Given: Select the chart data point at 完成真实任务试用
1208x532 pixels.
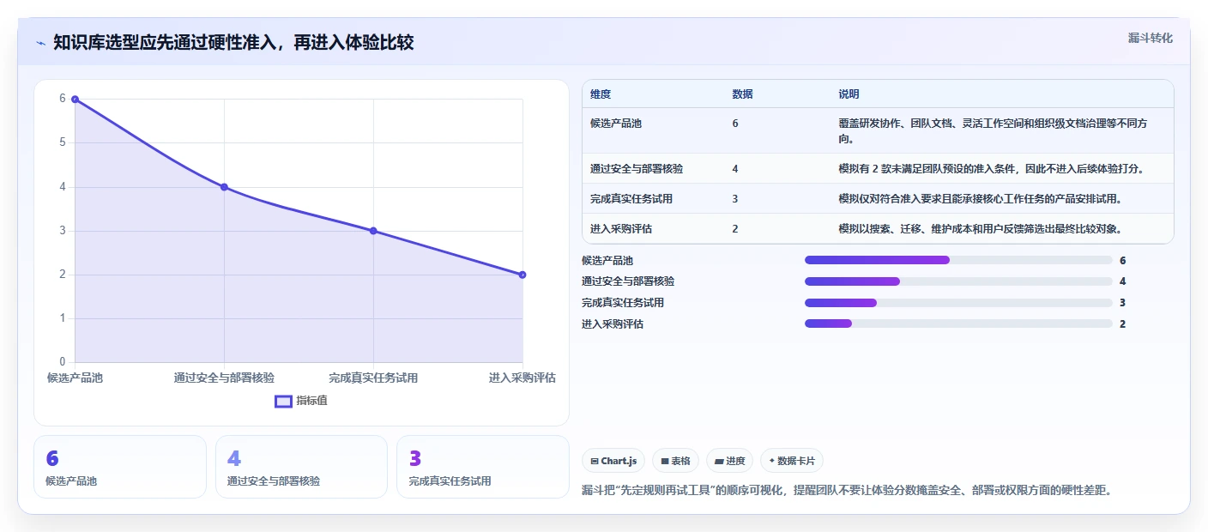Looking at the screenshot, I should pos(373,231).
